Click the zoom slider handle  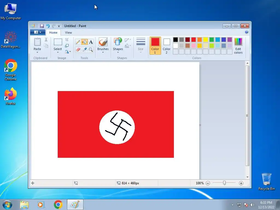pyautogui.click(x=224, y=183)
